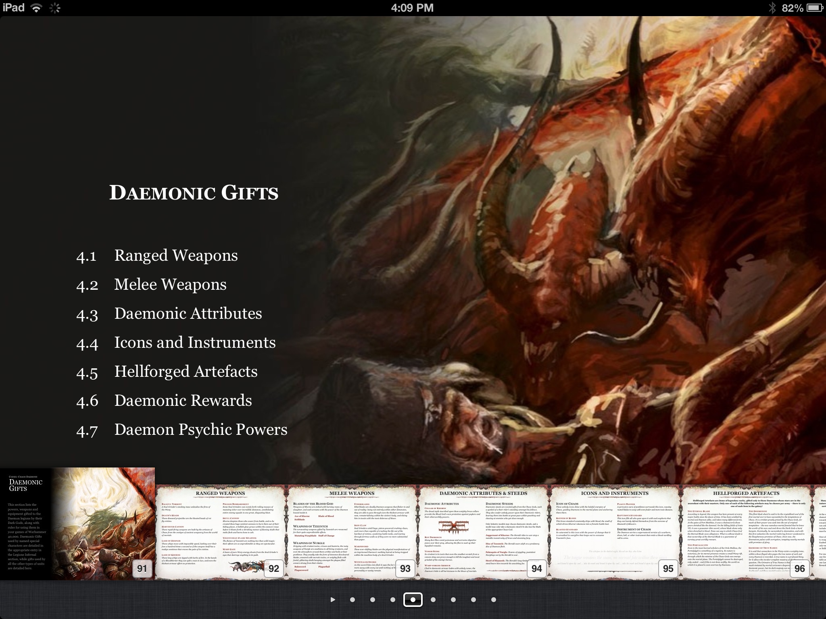
Task: Open section 4.5 Hellforged Artefacts
Action: tap(167, 372)
